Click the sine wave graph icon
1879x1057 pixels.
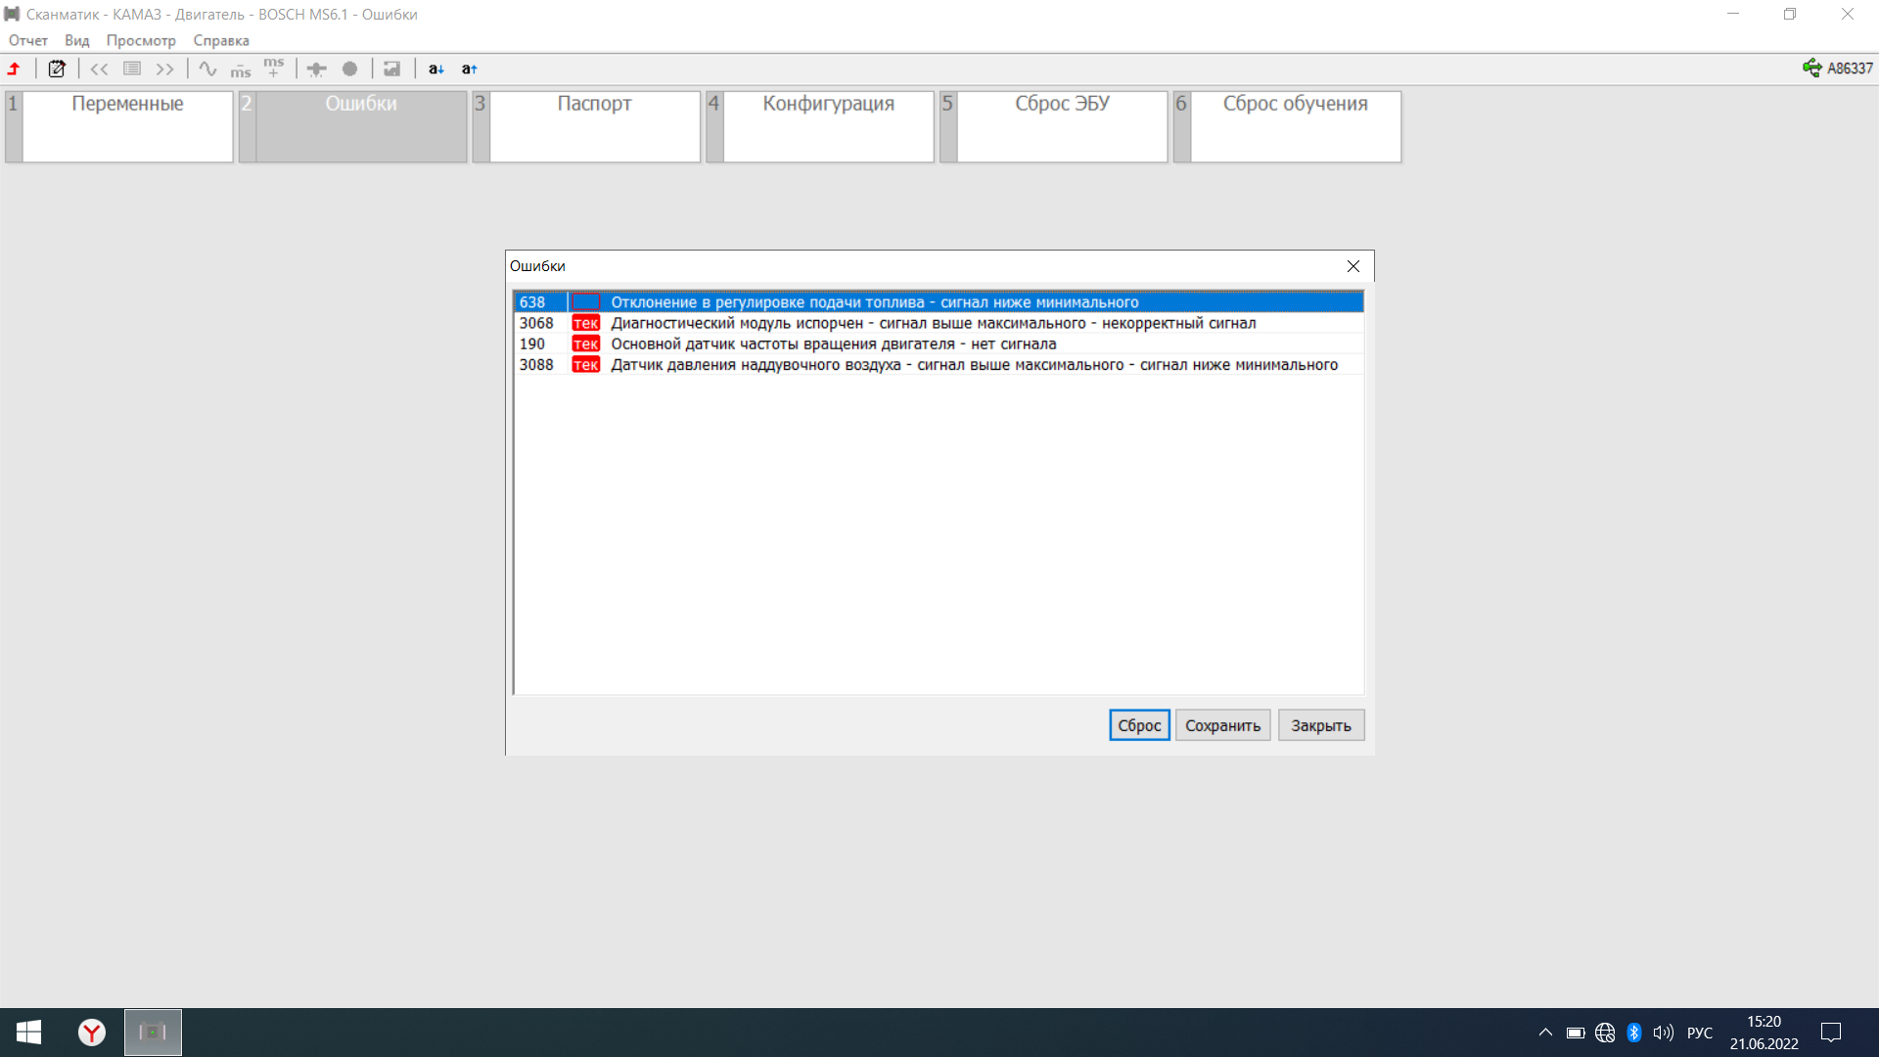point(207,69)
